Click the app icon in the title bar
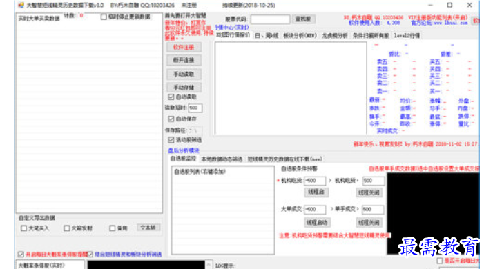 coord(21,6)
